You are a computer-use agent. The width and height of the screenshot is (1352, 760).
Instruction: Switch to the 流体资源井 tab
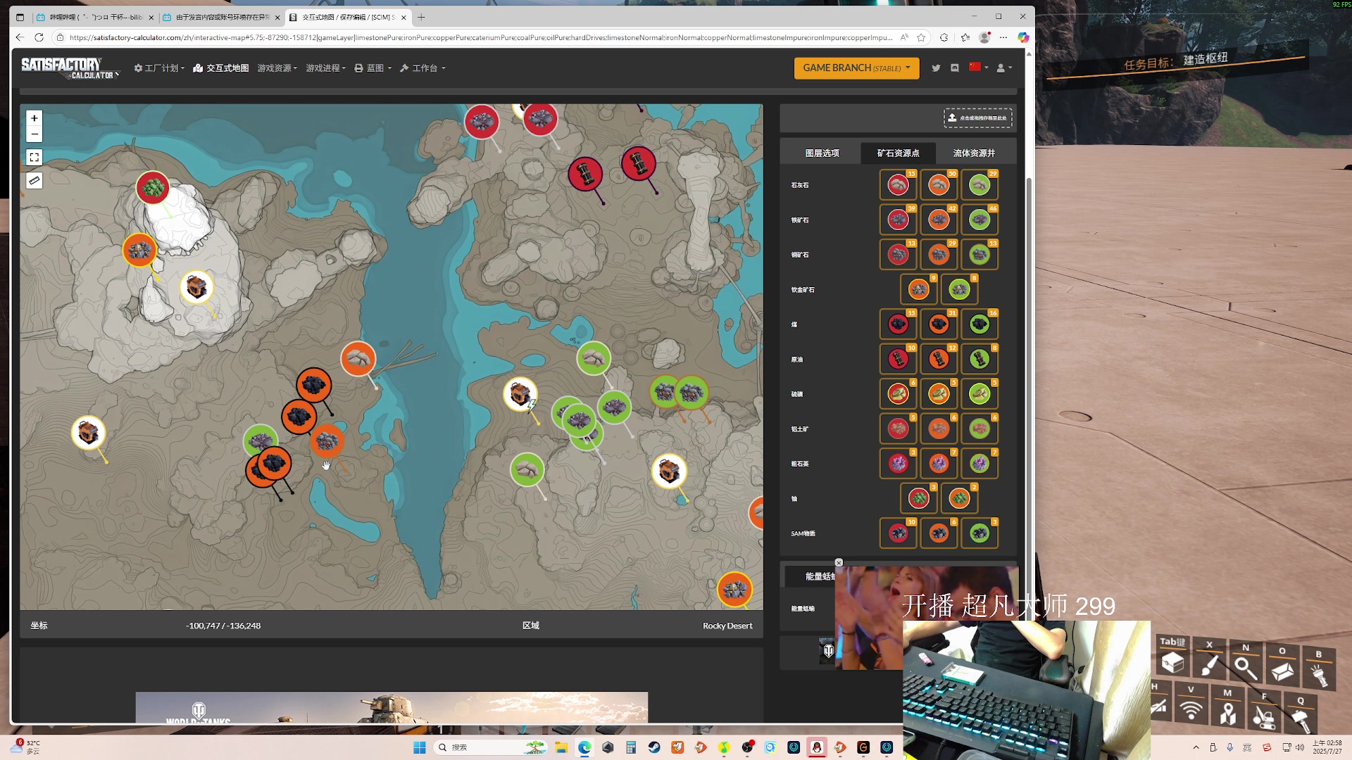974,153
